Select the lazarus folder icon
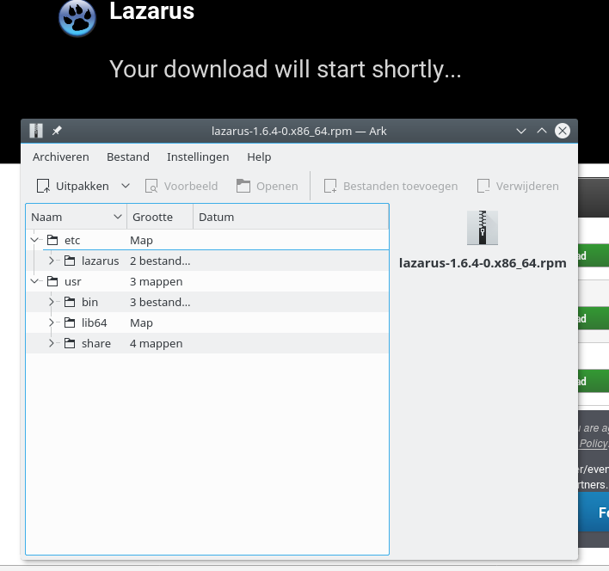This screenshot has width=609, height=571. pyautogui.click(x=70, y=261)
